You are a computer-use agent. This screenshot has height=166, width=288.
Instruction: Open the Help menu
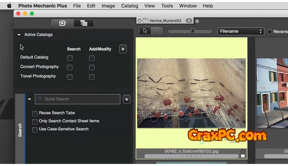(x=208, y=6)
